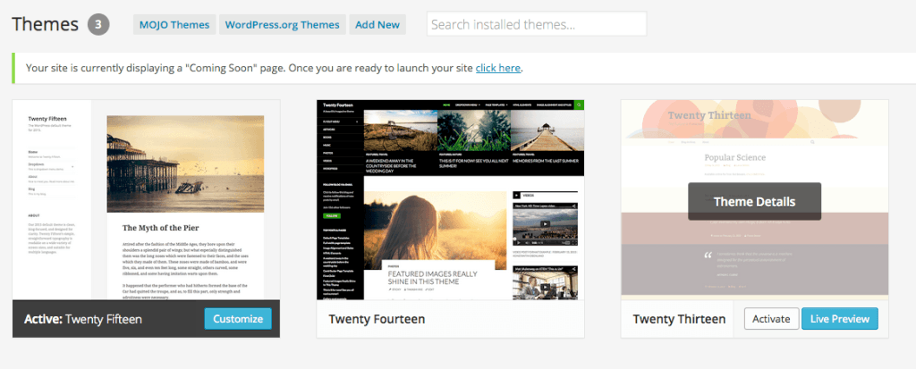Click the Themes page heading
The image size is (916, 369).
pos(45,24)
